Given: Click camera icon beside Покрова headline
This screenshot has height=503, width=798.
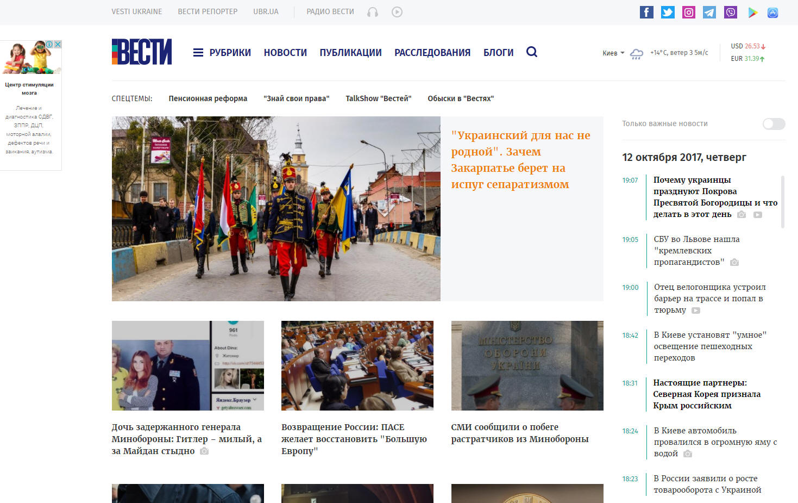Looking at the screenshot, I should coord(742,215).
